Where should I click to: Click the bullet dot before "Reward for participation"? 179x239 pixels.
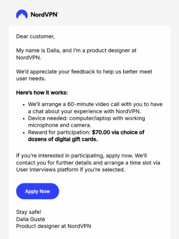coord(24,133)
